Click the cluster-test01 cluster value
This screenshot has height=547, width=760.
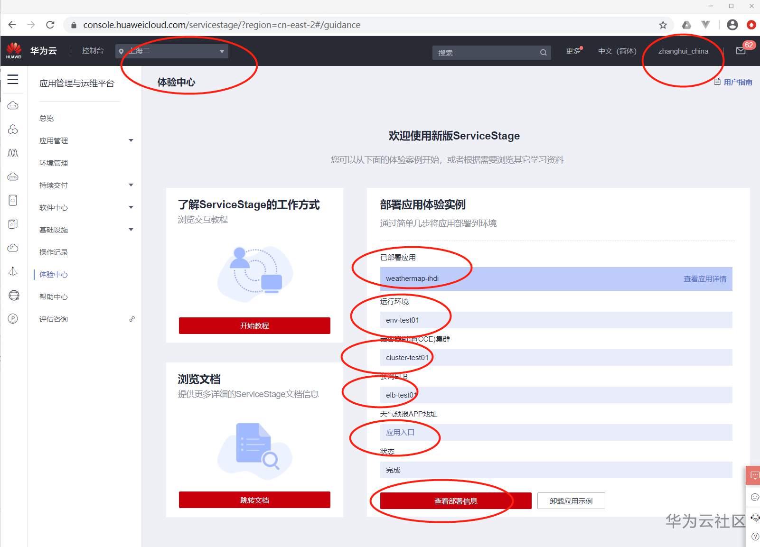(407, 358)
